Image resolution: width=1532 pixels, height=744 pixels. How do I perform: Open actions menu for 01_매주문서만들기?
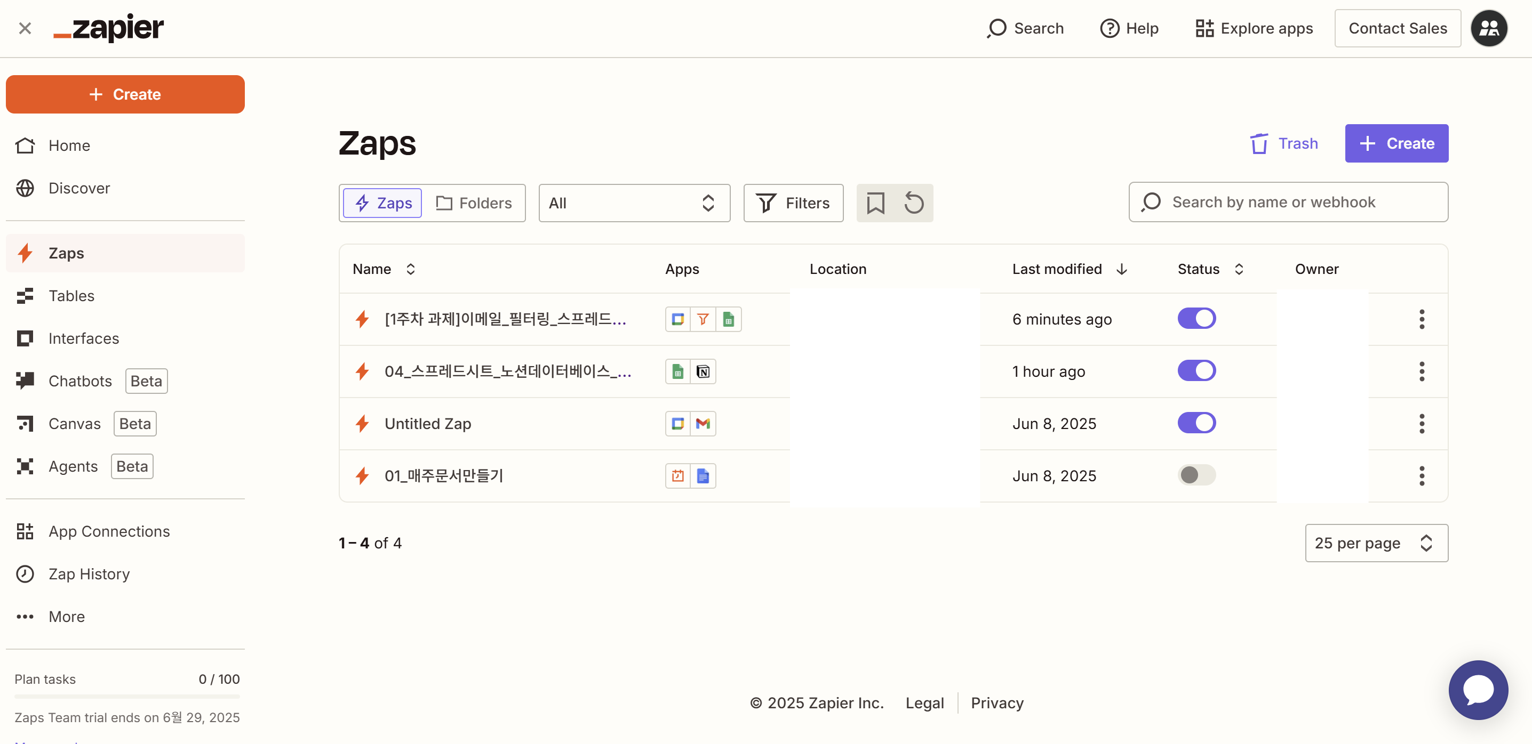coord(1422,476)
